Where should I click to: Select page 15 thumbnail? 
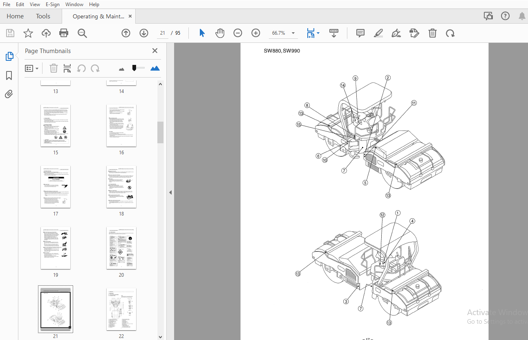(x=56, y=125)
